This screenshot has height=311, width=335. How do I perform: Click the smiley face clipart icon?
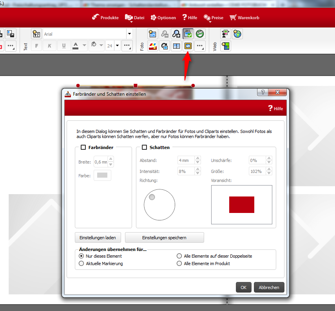pyautogui.click(x=200, y=34)
